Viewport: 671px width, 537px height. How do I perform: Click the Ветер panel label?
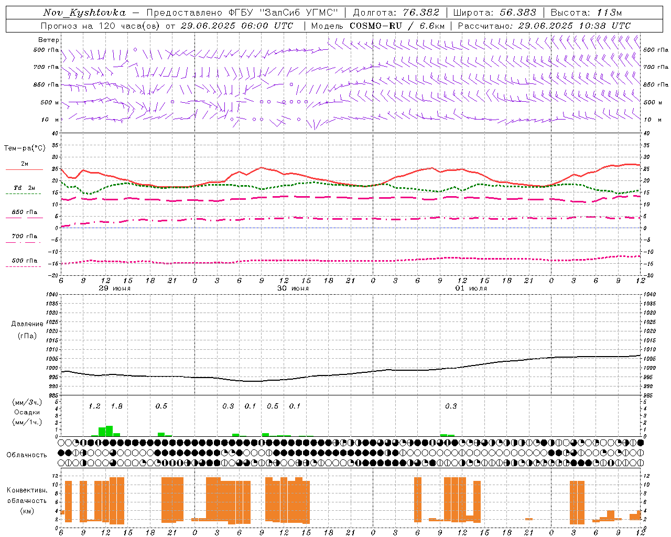click(49, 40)
